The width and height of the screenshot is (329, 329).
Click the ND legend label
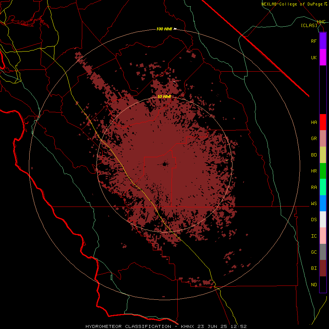314,285
